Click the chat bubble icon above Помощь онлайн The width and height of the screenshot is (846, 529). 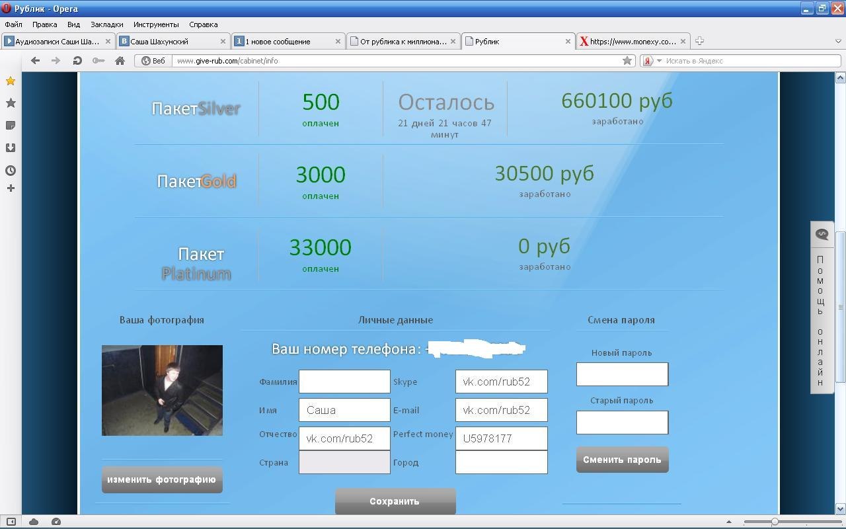click(822, 234)
